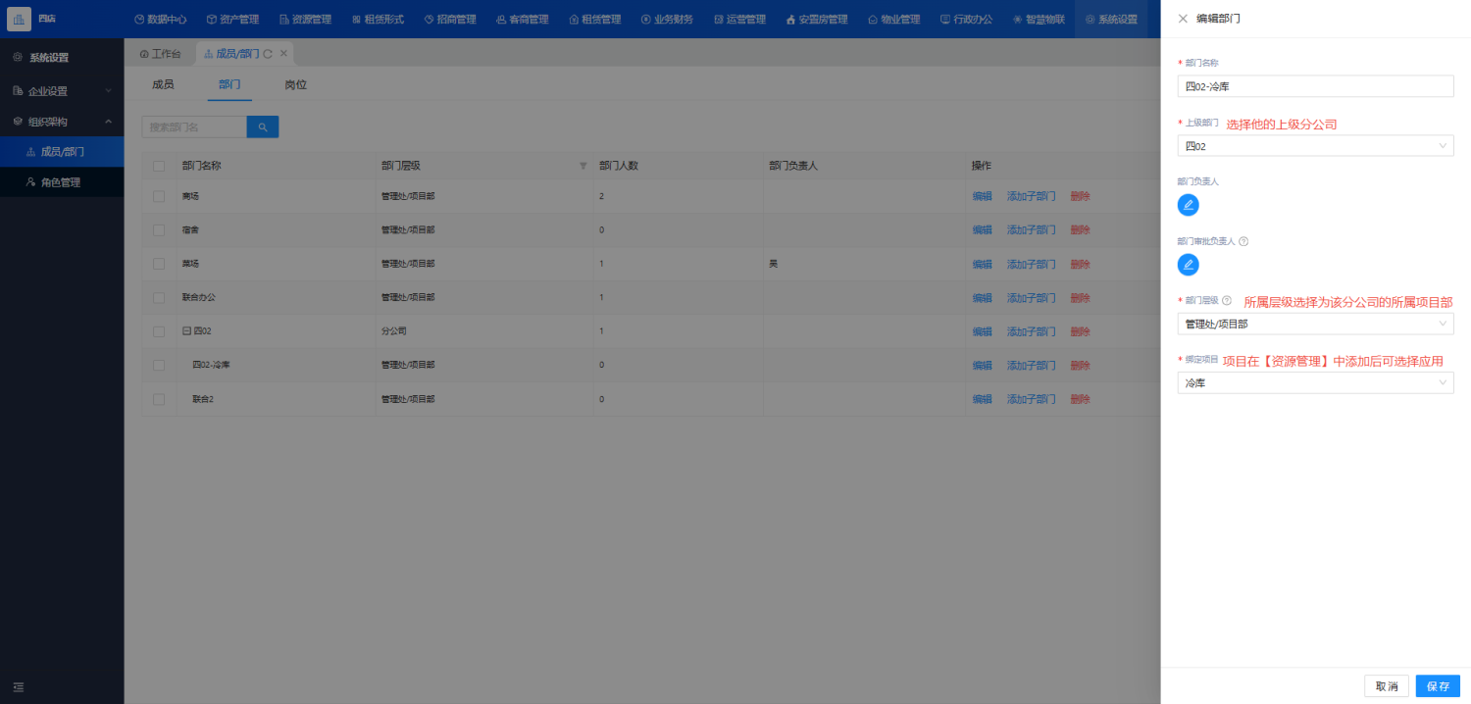Image resolution: width=1471 pixels, height=704 pixels.
Task: Check the box for the 菜场 row
Action: click(x=159, y=264)
